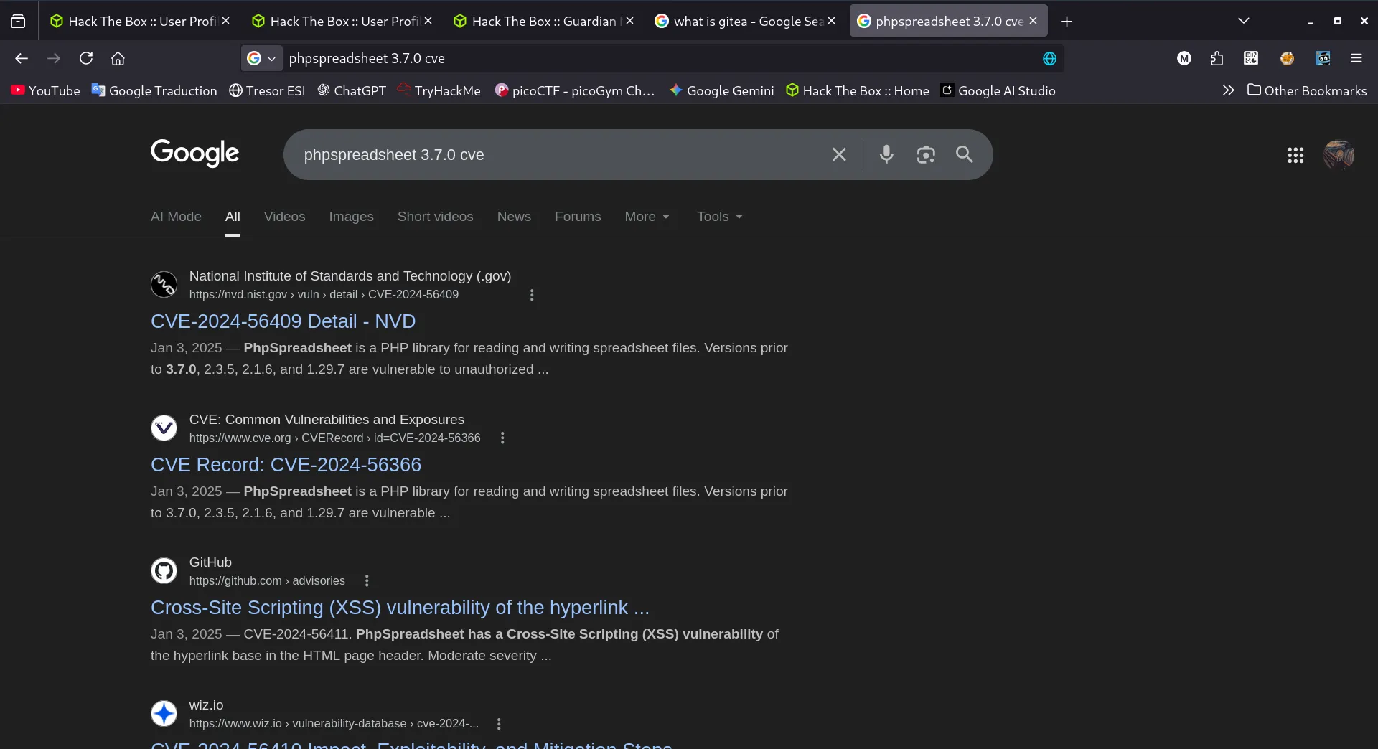1378x749 pixels.
Task: Expand the More search filters dropdown
Action: [x=647, y=217]
